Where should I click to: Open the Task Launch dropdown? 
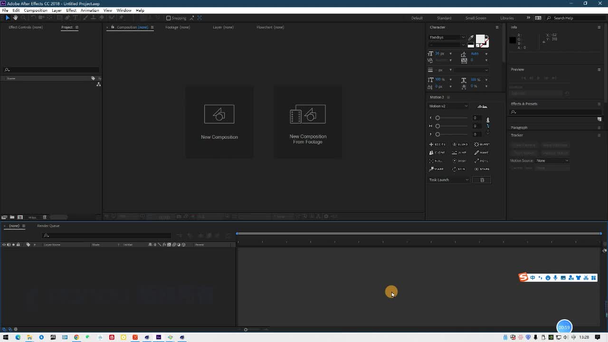[x=449, y=180]
